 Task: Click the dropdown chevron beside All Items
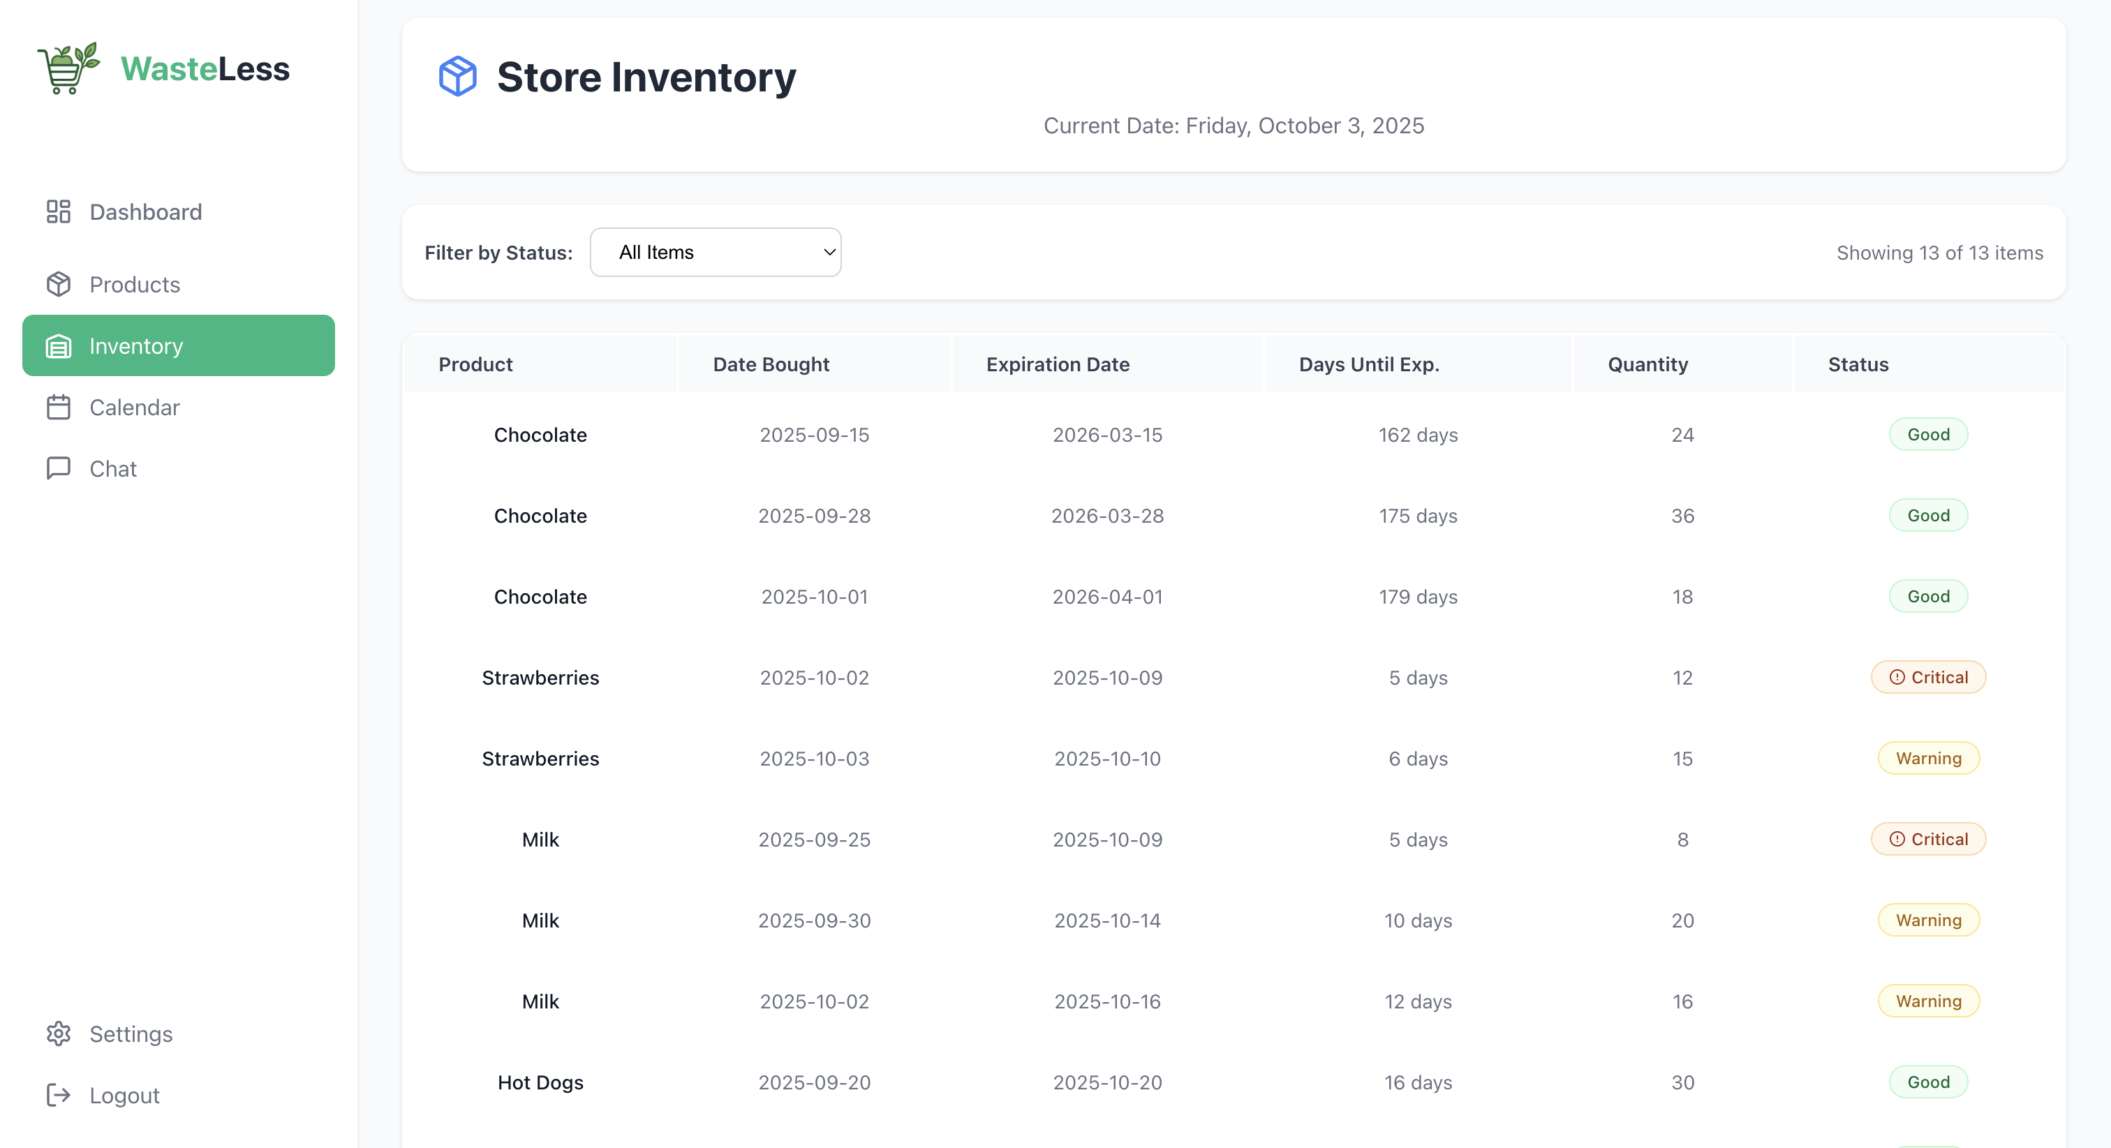(829, 253)
